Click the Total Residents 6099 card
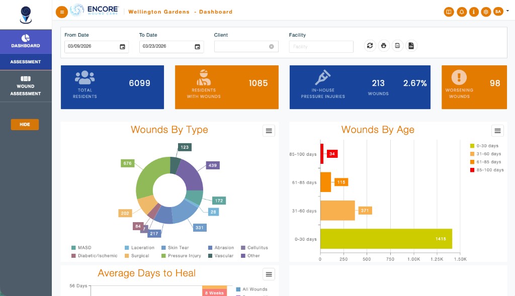 click(x=112, y=87)
